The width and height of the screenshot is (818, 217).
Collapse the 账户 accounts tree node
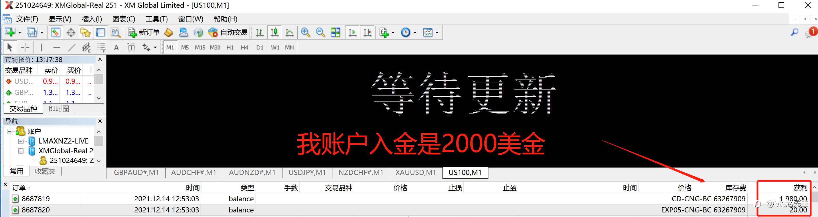10,131
